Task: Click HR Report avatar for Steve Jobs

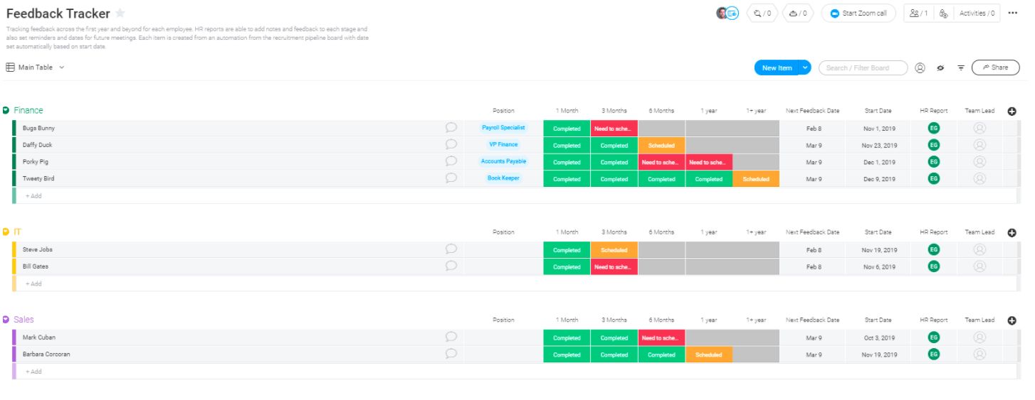Action: (x=933, y=249)
